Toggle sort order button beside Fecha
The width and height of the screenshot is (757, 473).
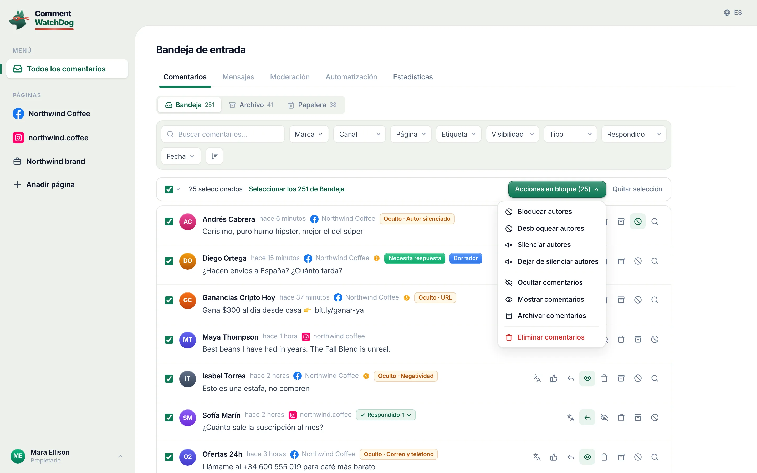click(x=214, y=156)
